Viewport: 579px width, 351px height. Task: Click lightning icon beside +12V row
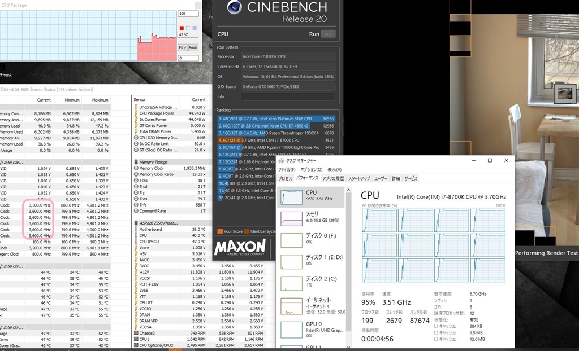click(x=136, y=272)
